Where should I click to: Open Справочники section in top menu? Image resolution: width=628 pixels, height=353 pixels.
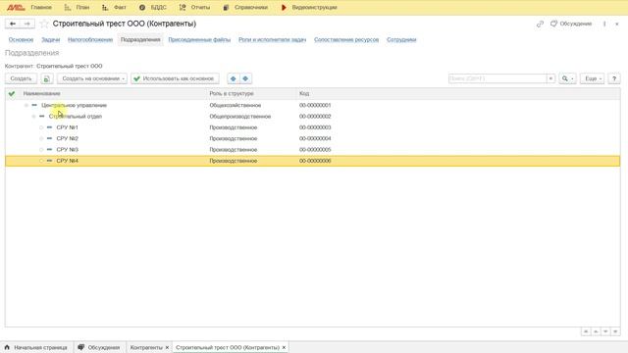(x=245, y=7)
